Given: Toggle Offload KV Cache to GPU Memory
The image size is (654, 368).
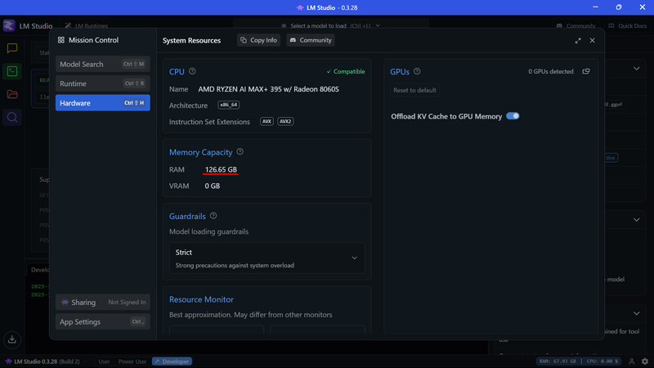Looking at the screenshot, I should [513, 116].
